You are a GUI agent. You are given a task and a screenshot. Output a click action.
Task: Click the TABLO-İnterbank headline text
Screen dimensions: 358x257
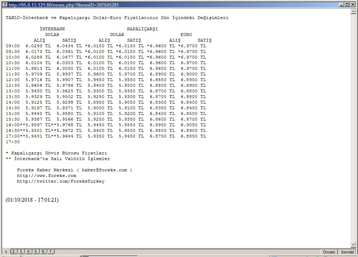117,18
